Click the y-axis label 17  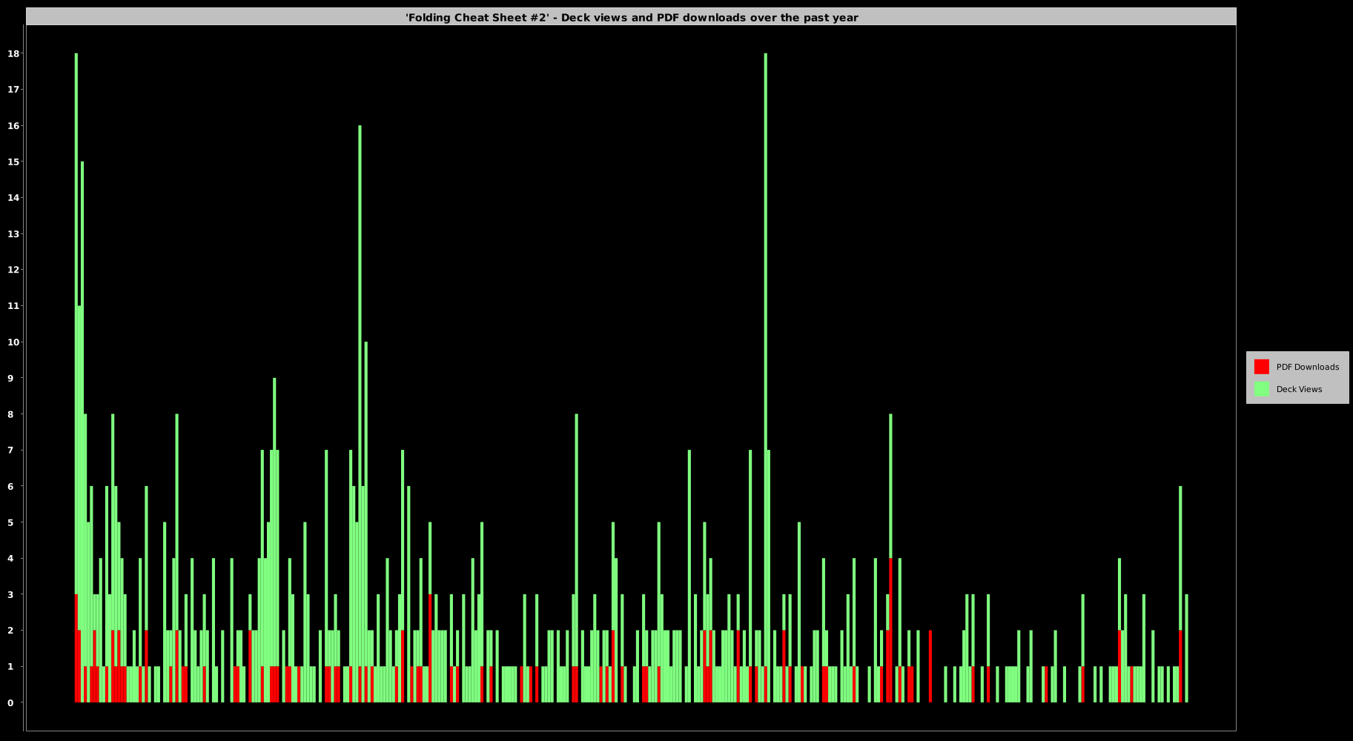point(13,90)
